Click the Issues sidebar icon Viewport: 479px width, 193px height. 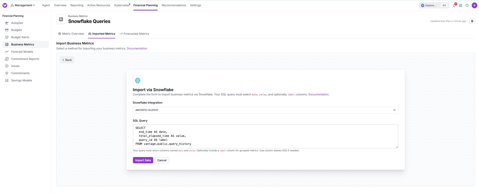pos(7,66)
